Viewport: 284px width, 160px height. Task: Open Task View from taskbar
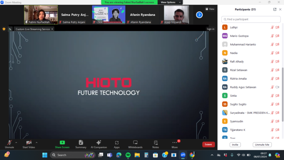tap(101, 155)
